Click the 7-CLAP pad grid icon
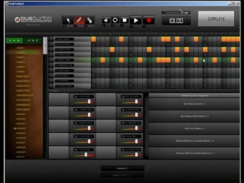 point(76,136)
